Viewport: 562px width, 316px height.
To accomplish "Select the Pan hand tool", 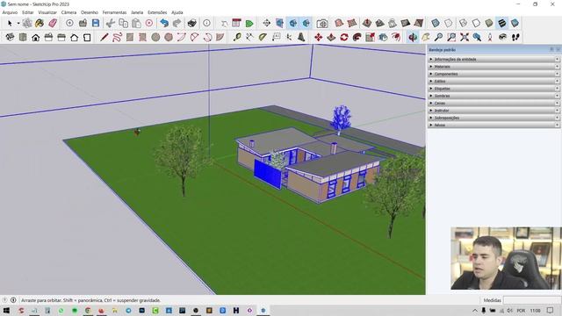I will click(x=426, y=37).
